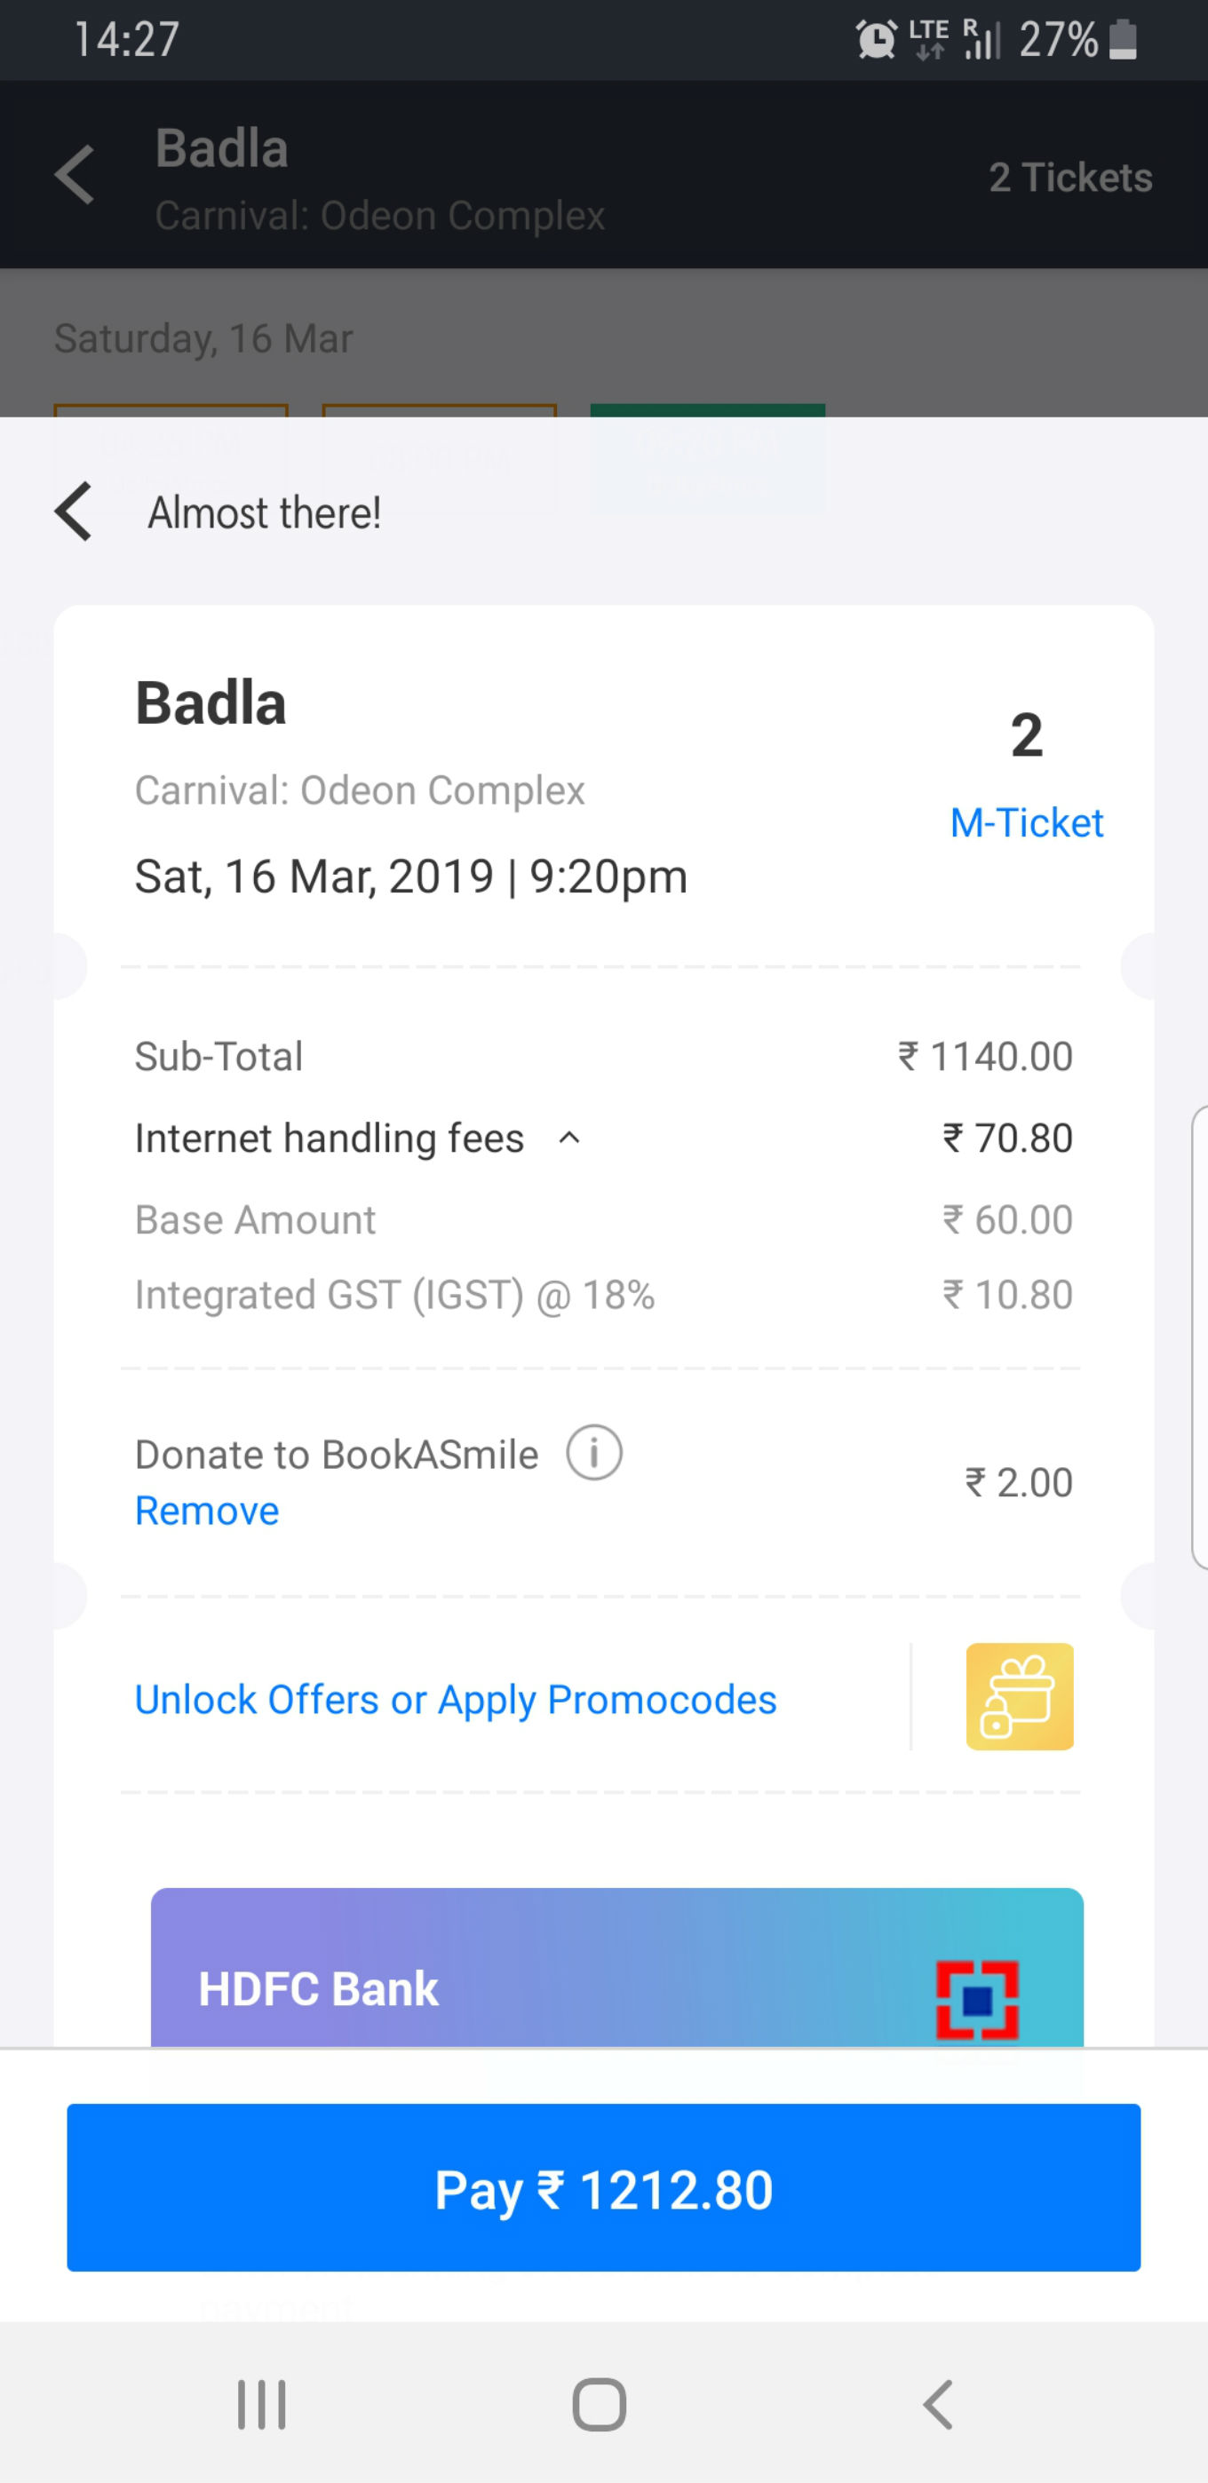Remove the BookASmile donation

(207, 1511)
